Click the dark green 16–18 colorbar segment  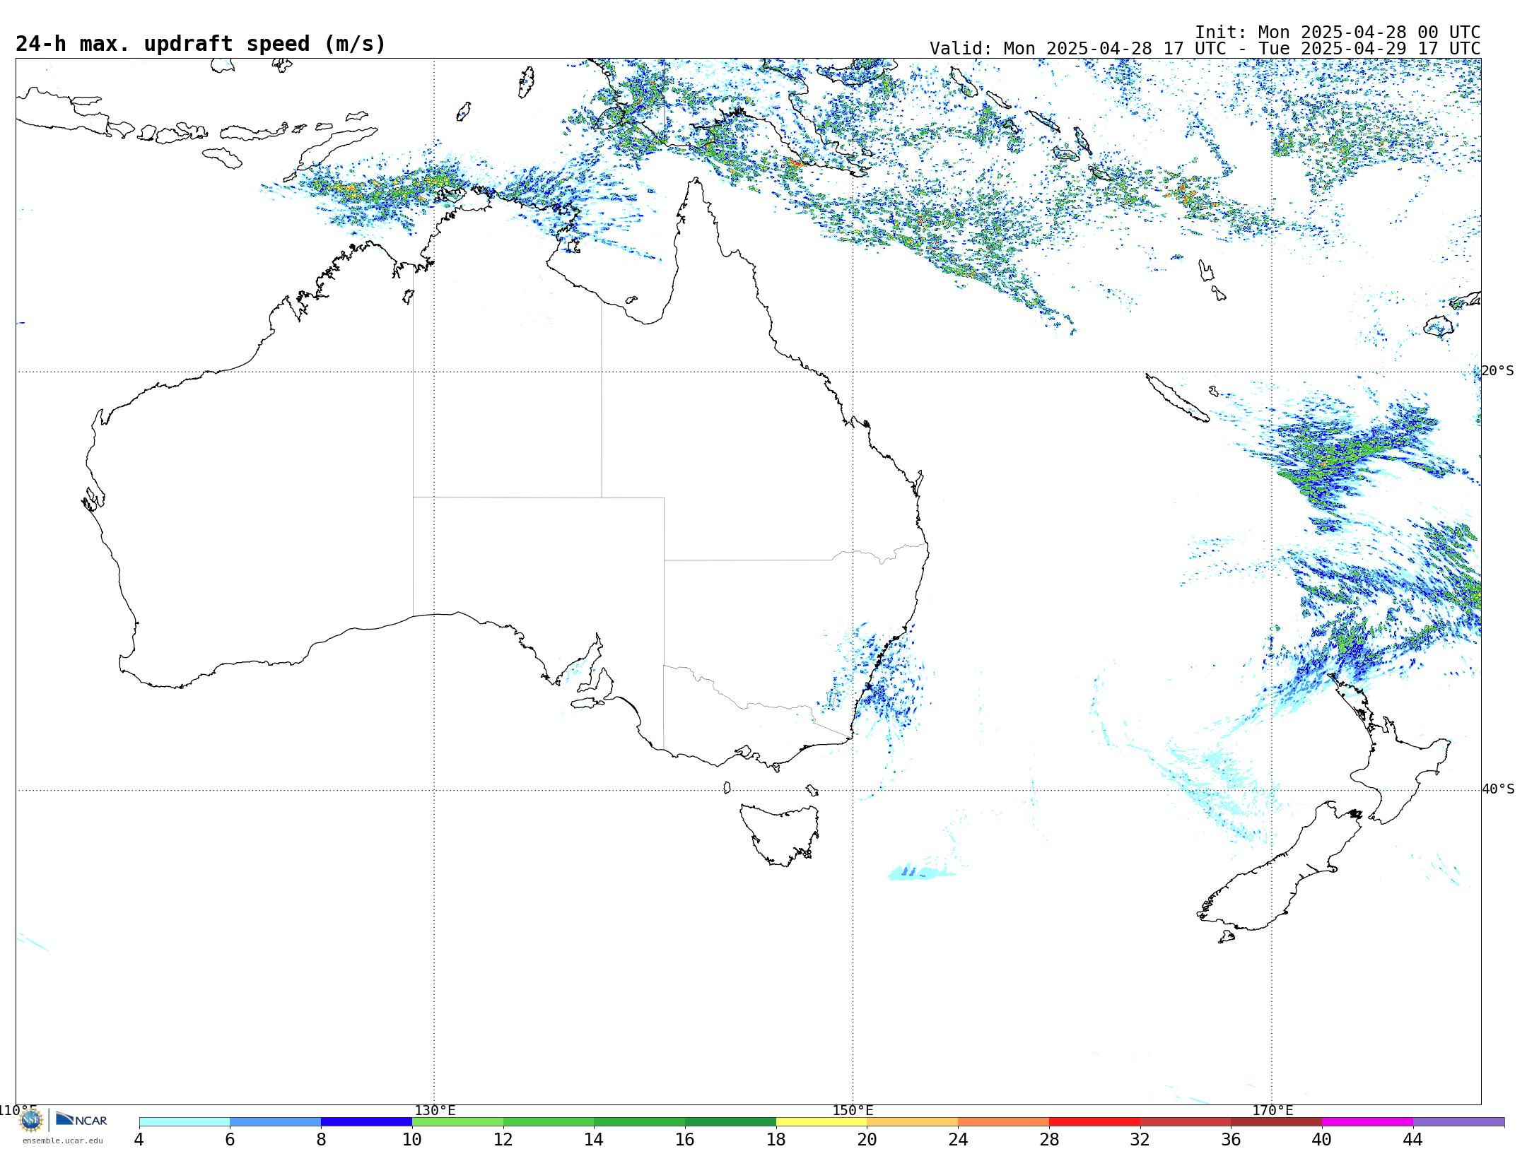pyautogui.click(x=731, y=1122)
